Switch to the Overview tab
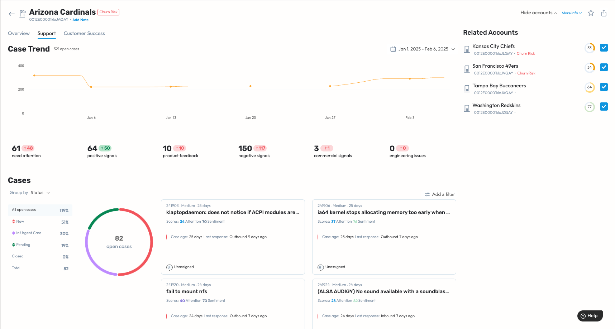The height and width of the screenshot is (329, 615). [19, 33]
